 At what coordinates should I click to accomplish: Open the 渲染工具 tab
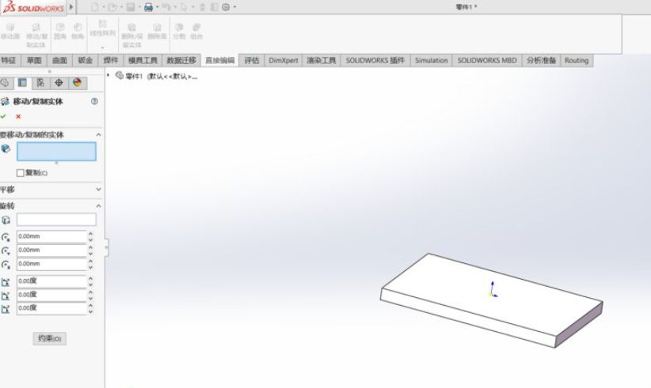[x=322, y=61]
